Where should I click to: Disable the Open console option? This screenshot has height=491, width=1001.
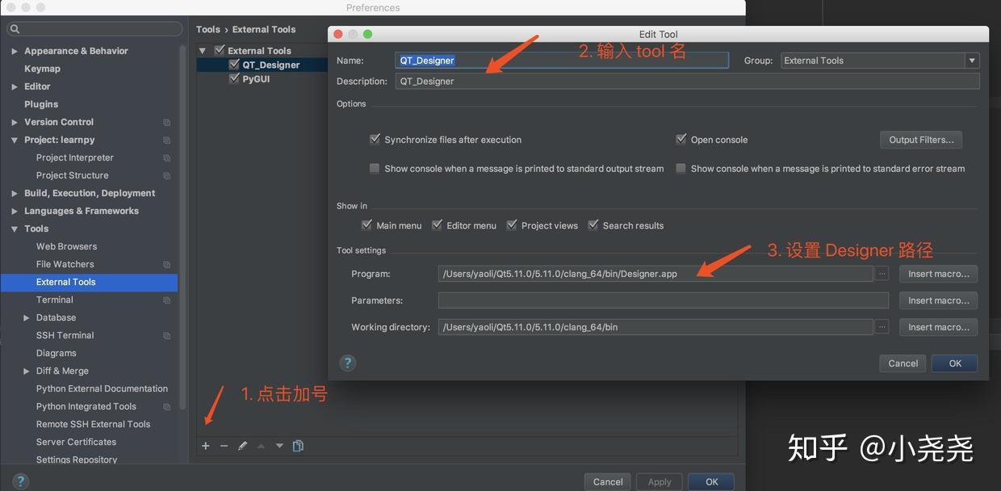click(681, 139)
